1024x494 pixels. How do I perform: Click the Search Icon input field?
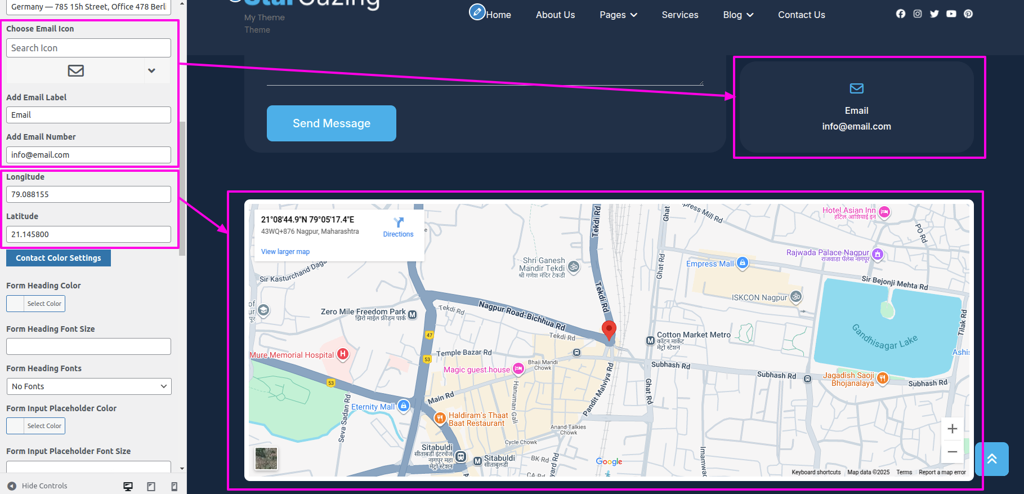tap(88, 48)
